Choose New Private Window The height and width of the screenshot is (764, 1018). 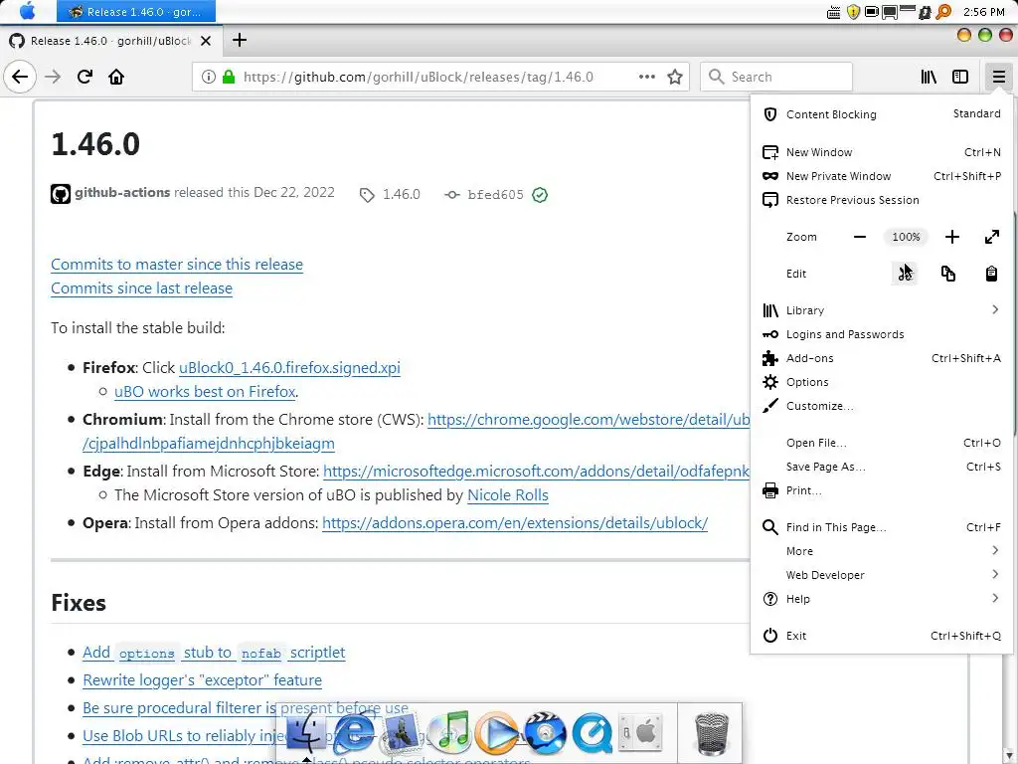[x=881, y=176]
